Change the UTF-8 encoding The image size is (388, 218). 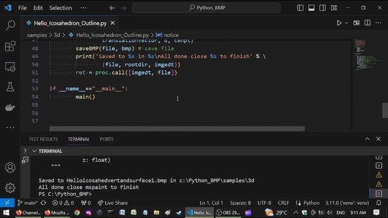tap(264, 203)
